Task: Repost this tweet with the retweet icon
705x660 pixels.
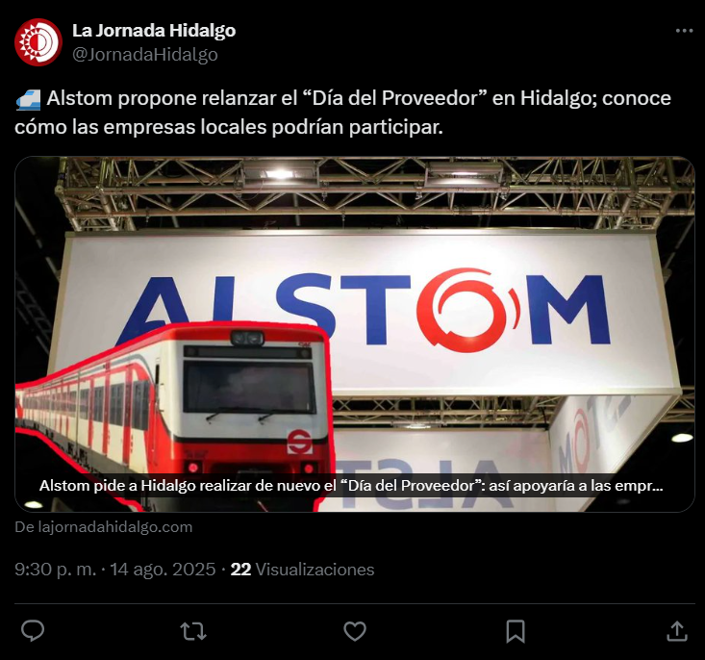Action: point(193,631)
